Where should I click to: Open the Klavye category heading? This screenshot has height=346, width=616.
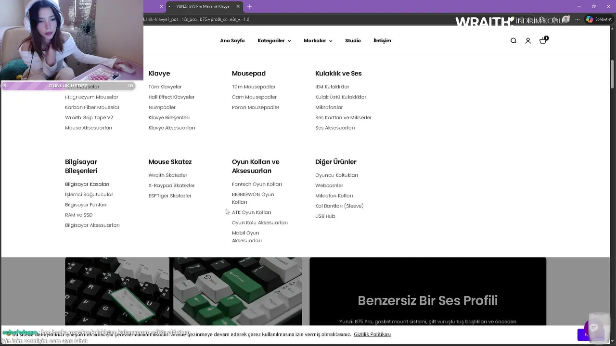[x=159, y=74]
